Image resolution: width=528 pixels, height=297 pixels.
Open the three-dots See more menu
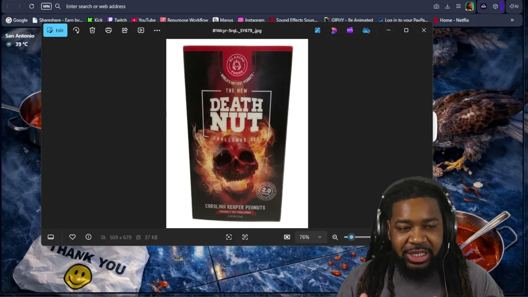[x=157, y=30]
